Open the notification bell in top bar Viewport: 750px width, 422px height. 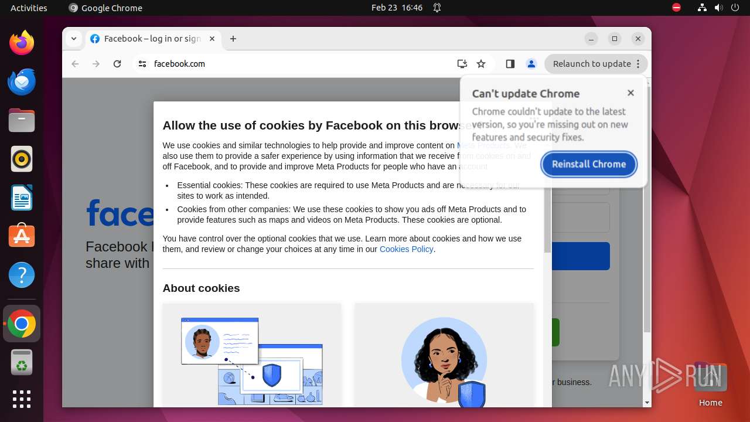point(437,8)
